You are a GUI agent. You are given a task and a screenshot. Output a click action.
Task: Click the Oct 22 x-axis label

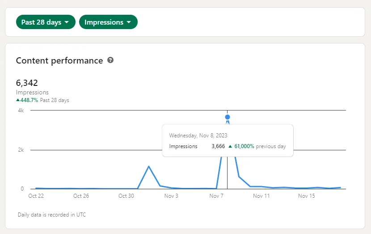pos(36,196)
